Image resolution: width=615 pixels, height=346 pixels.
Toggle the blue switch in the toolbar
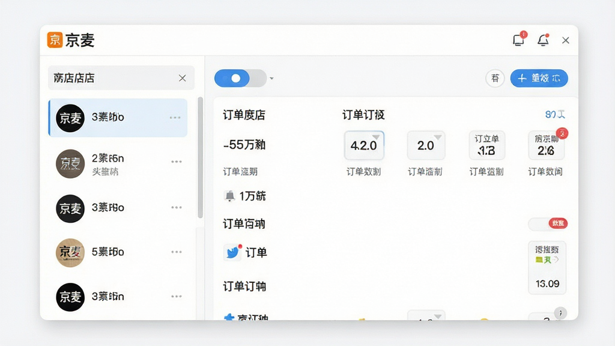pos(240,79)
